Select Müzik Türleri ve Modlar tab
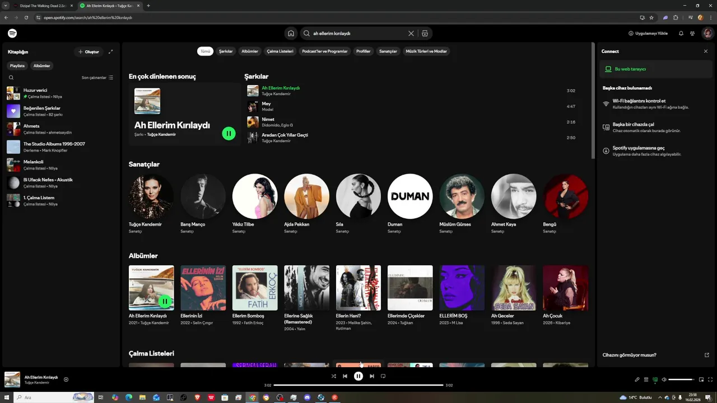This screenshot has height=403, width=717. (426, 51)
